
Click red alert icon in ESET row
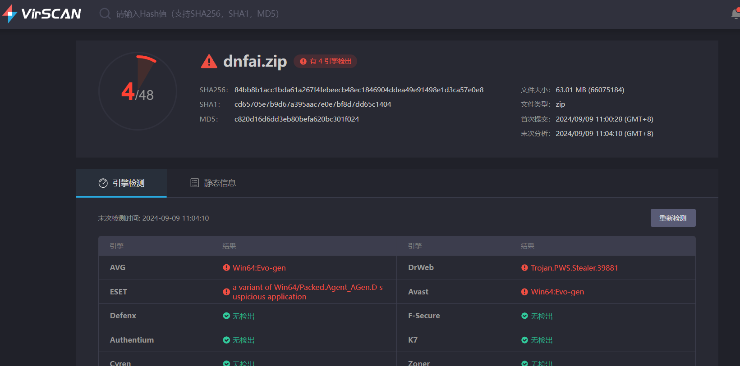click(x=226, y=292)
